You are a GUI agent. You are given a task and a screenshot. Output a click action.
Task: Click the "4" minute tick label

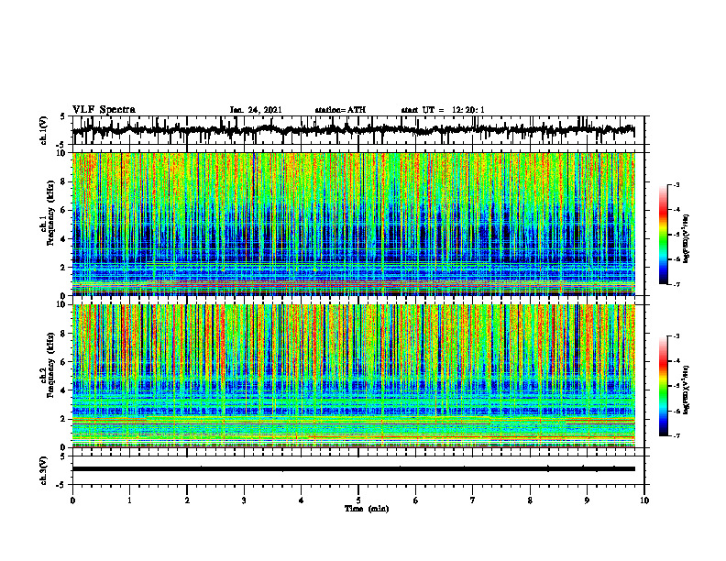click(302, 500)
